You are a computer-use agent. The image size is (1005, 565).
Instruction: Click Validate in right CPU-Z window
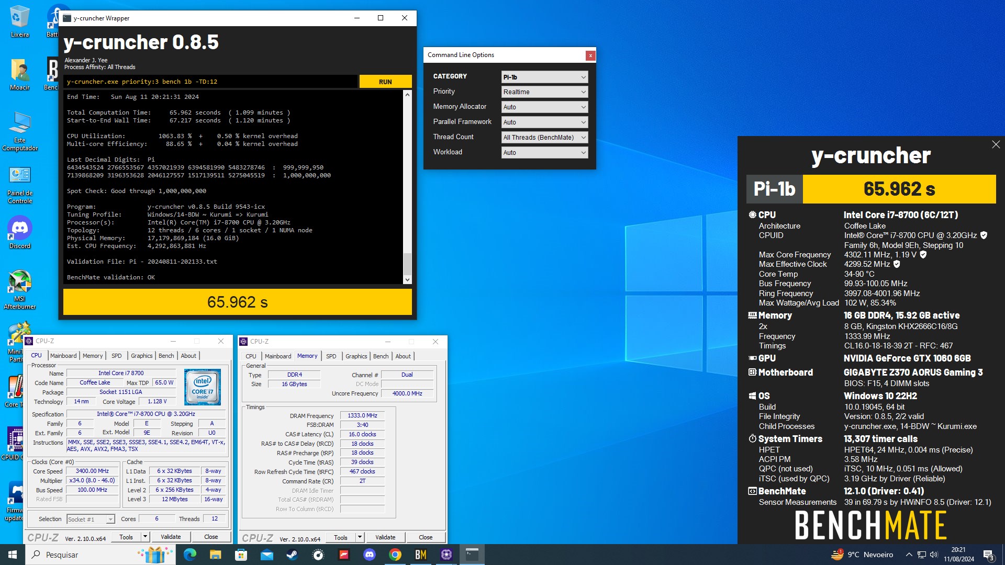point(385,537)
